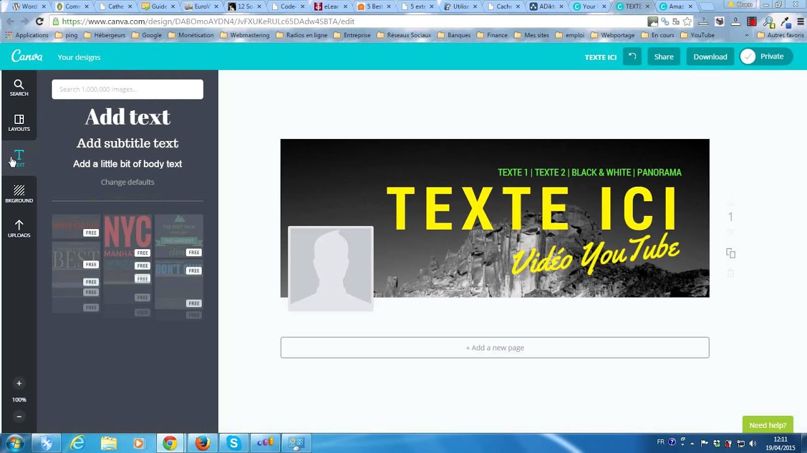This screenshot has width=807, height=453.
Task: Zoom in with the plus icon
Action: (x=19, y=383)
